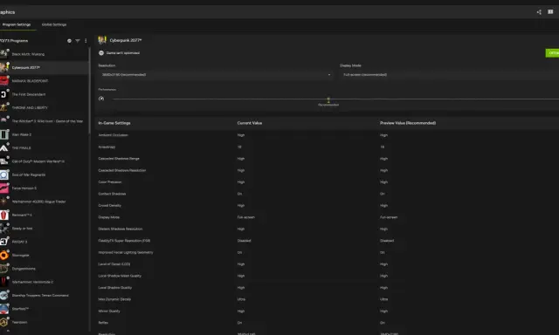Screen dimensions: 559x335
Task: Select Call of Duty: Modern Warfare III
Action: point(45,161)
